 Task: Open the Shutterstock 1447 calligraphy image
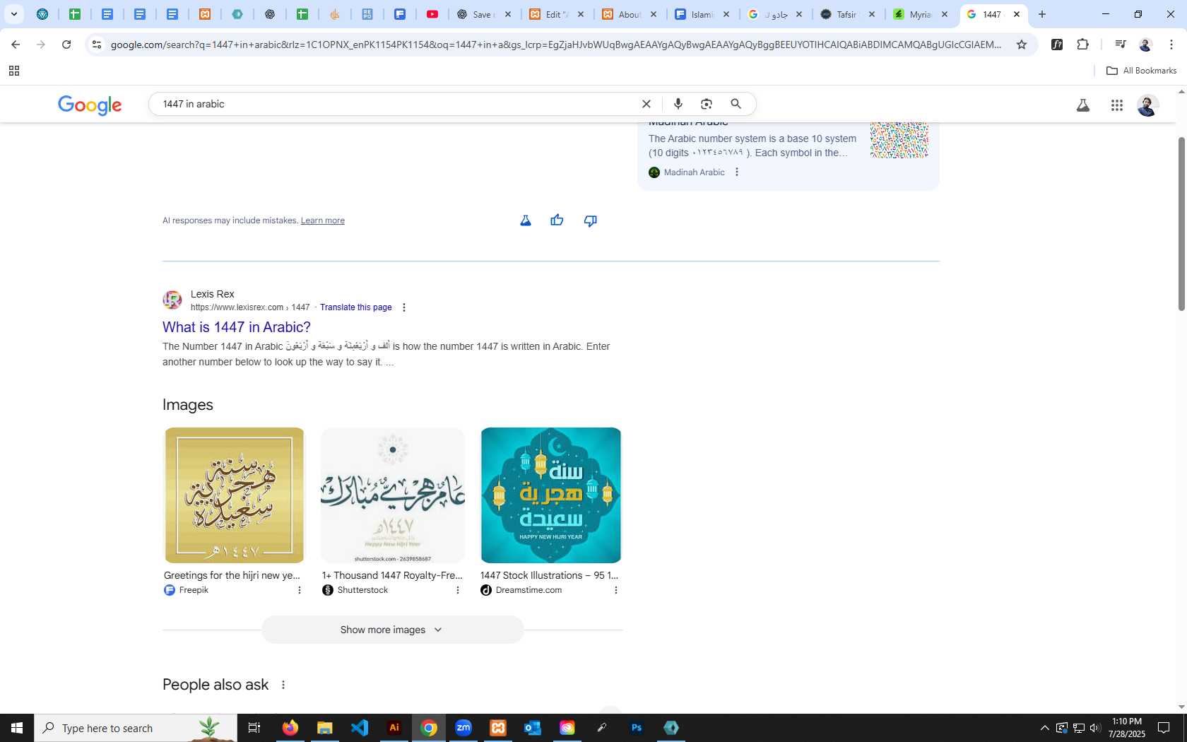[x=393, y=495]
